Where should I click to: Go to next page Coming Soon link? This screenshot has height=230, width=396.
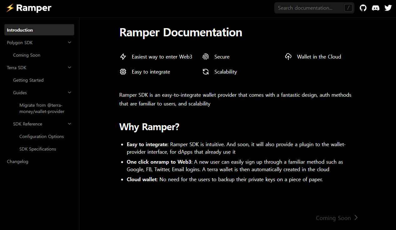click(x=337, y=218)
